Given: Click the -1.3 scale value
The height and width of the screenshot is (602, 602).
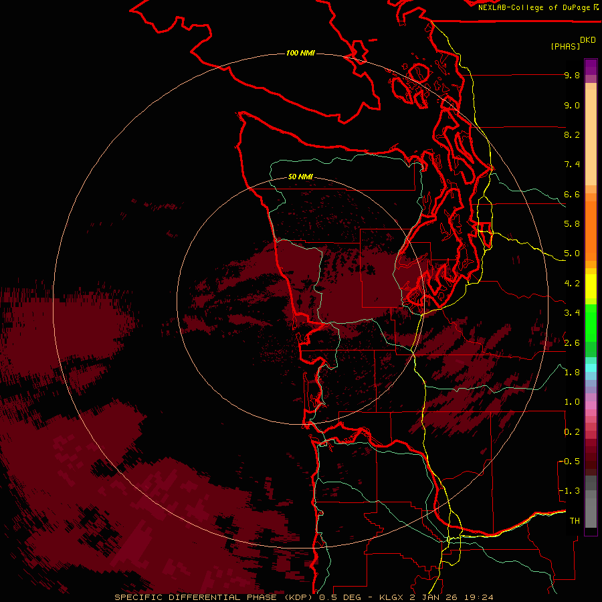Looking at the screenshot, I should tap(570, 491).
